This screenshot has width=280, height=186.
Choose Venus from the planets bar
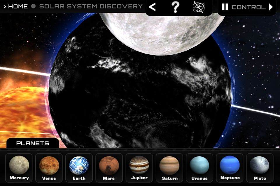[49, 168]
